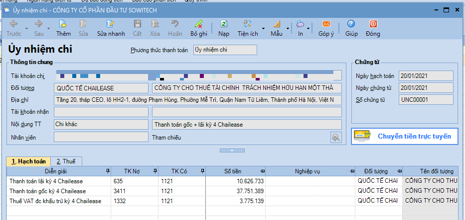Click the Sửa edit icon

(83, 24)
